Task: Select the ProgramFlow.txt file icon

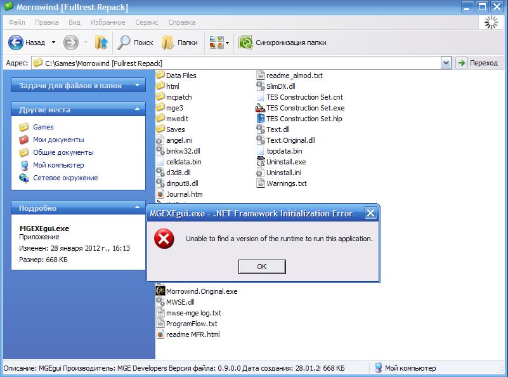Action: tap(160, 323)
